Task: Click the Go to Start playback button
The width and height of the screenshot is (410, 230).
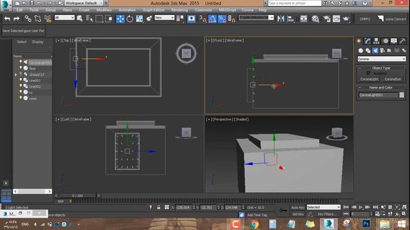Action: click(346, 207)
